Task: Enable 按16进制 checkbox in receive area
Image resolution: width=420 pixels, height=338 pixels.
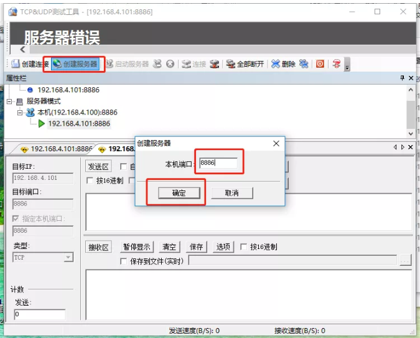Action: [244, 247]
